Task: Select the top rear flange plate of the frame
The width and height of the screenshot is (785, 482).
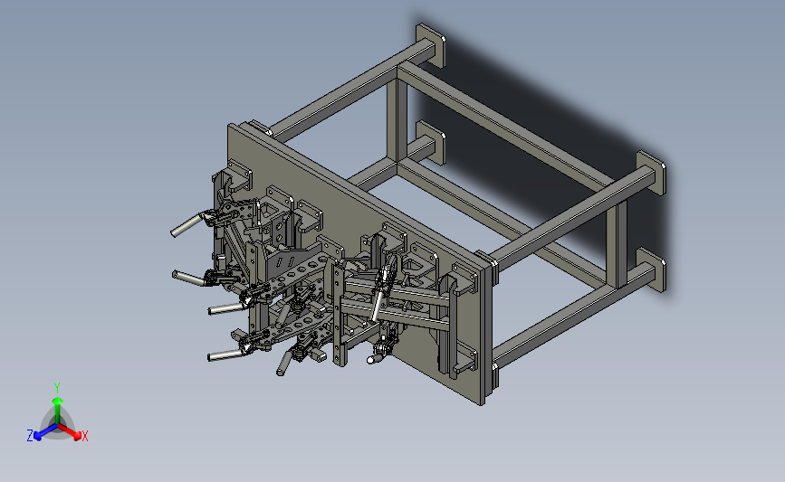Action: pyautogui.click(x=431, y=45)
